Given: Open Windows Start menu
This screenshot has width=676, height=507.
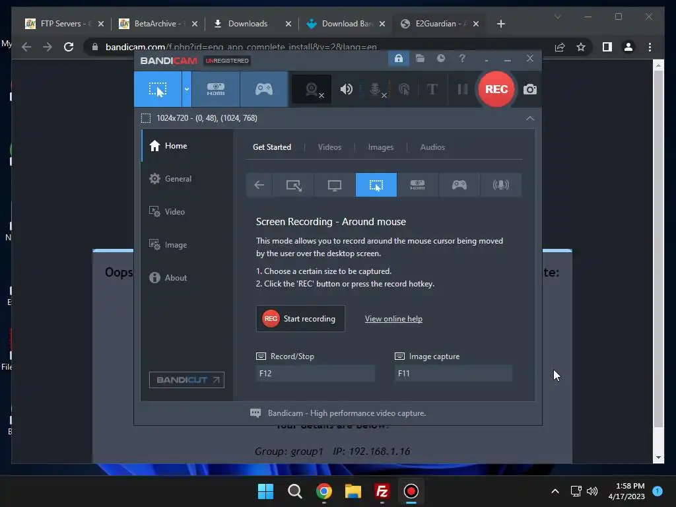Looking at the screenshot, I should pyautogui.click(x=265, y=491).
